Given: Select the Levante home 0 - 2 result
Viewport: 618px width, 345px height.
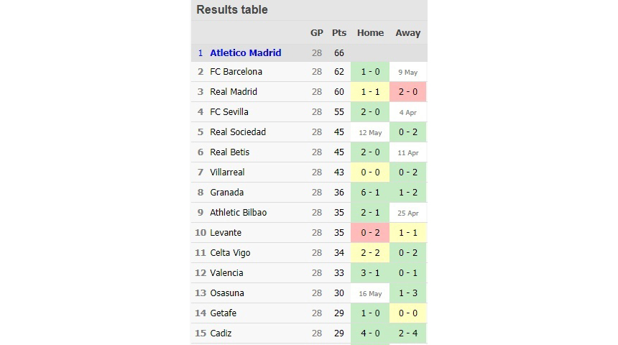Looking at the screenshot, I should click(x=370, y=233).
